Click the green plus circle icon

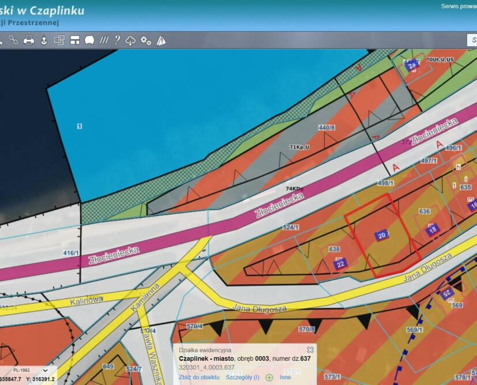pos(269,378)
